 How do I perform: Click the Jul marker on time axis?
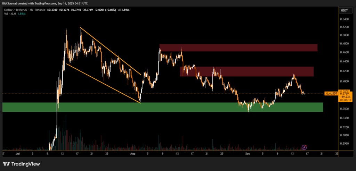point(17,153)
